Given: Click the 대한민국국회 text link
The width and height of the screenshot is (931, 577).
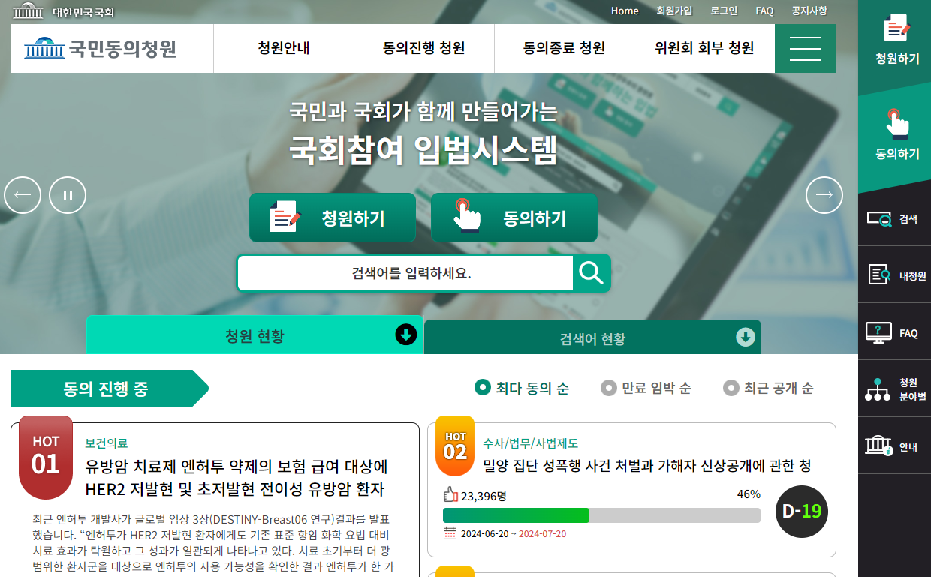Looking at the screenshot, I should coord(83,12).
